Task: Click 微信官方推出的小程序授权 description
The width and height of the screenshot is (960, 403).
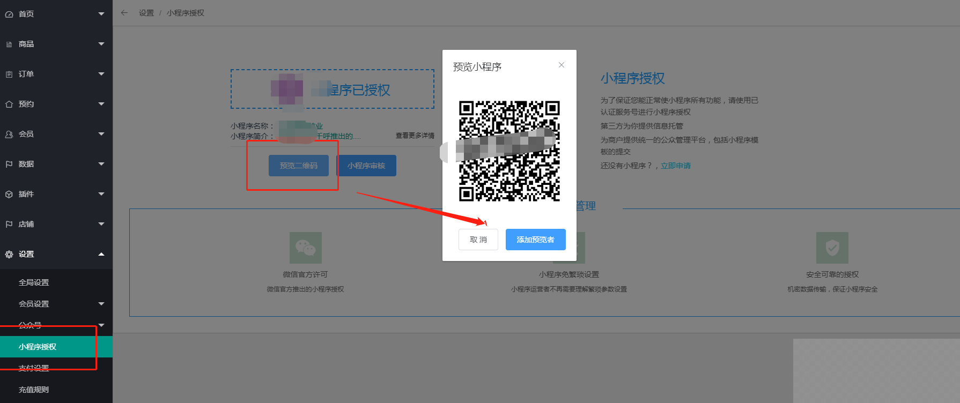Action: coord(305,289)
